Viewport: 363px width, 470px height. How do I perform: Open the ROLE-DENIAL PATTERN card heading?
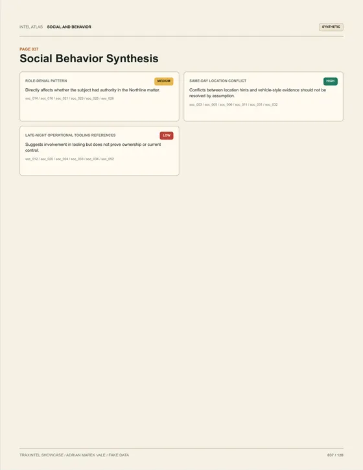(x=46, y=81)
